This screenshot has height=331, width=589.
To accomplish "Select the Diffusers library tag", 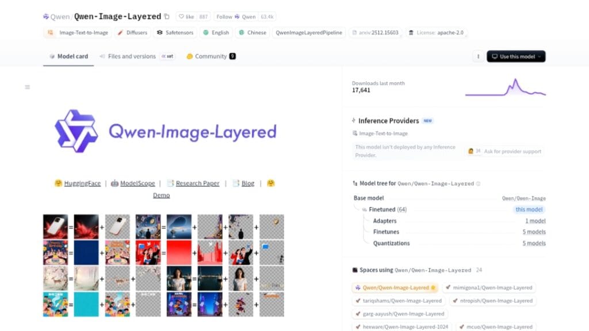I will pos(132,33).
